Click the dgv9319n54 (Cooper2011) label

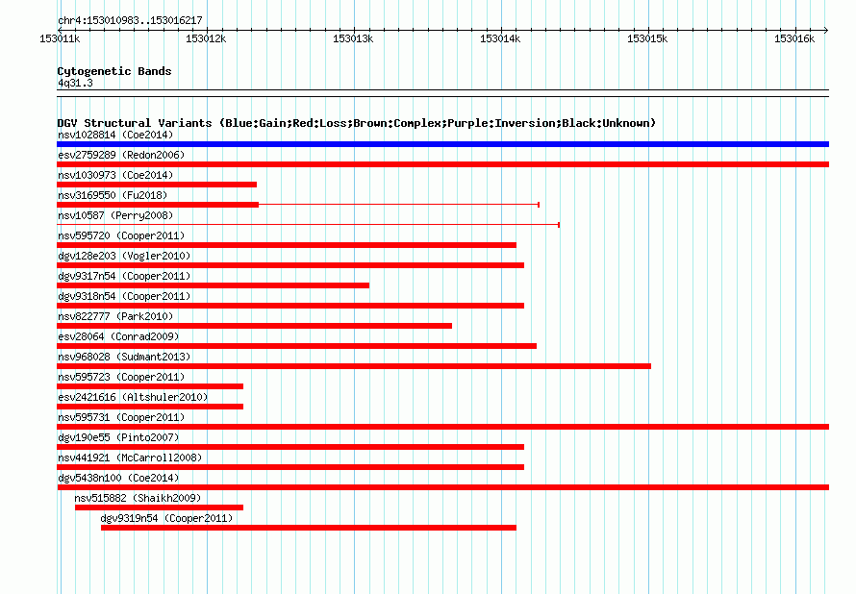(x=166, y=518)
